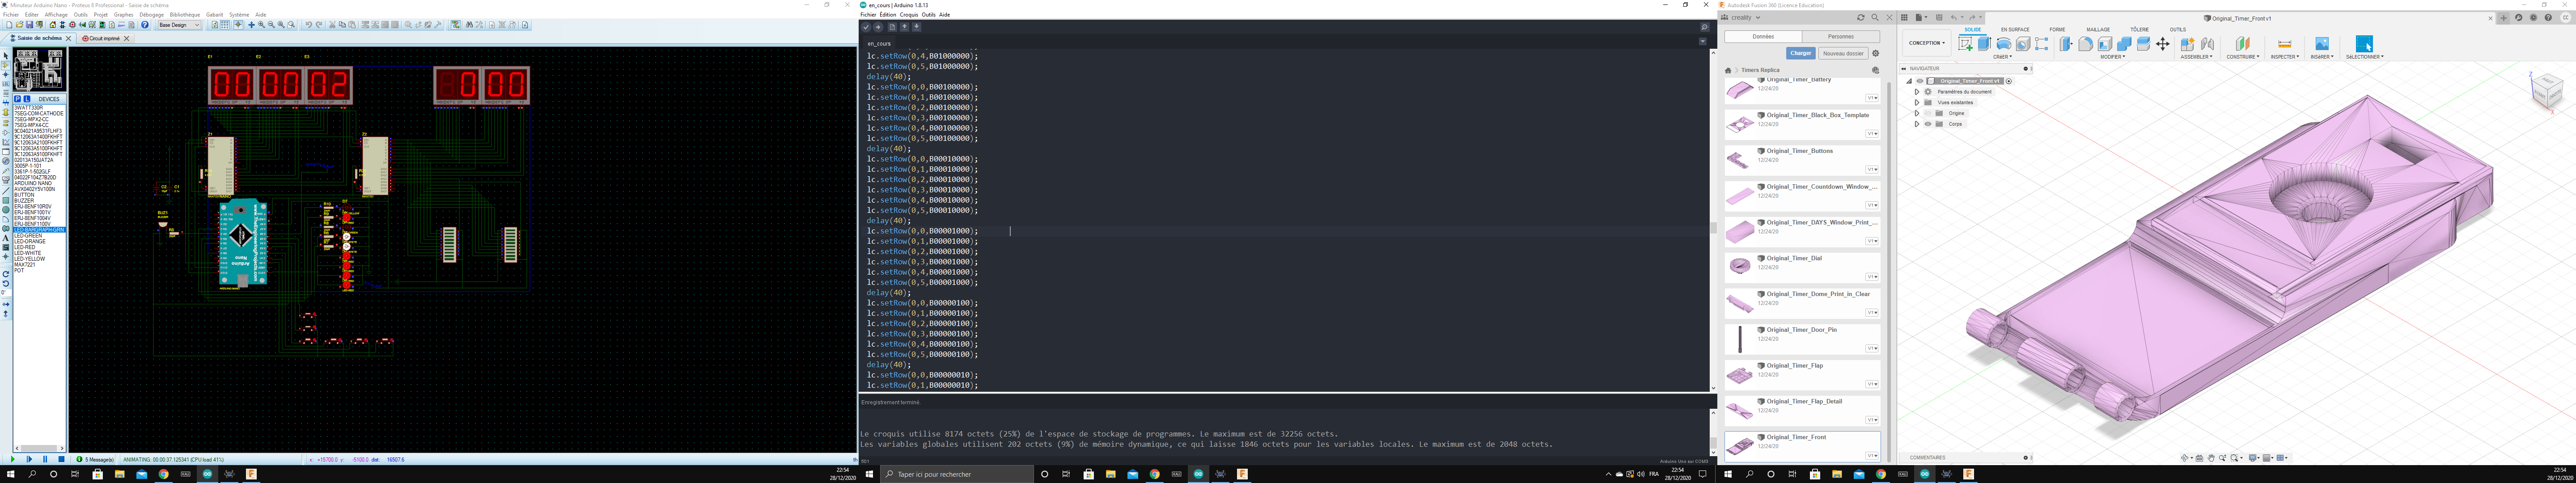This screenshot has width=2576, height=483.
Task: Open Windows search box on Arduino monitor taskbar
Action: tap(957, 474)
